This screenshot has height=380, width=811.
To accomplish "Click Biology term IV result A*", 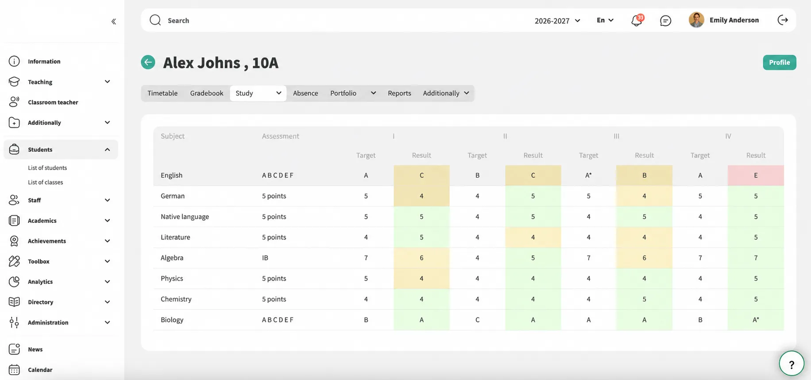I will click(756, 320).
